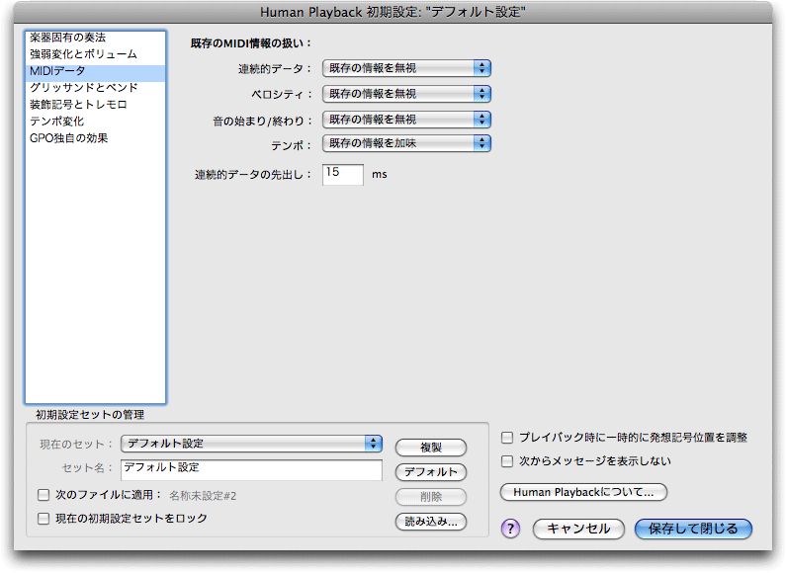Select テンポ変化 in the category list
This screenshot has width=786, height=573.
point(95,122)
